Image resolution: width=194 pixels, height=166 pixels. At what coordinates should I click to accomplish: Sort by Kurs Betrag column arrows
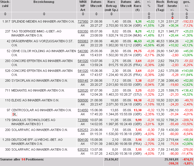pos(112,14)
